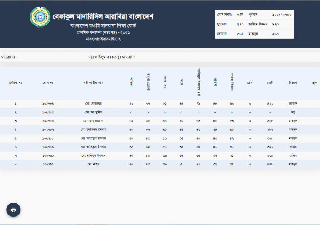
Task: Click the Befaqul Madarisil board logo
Action: point(40,17)
